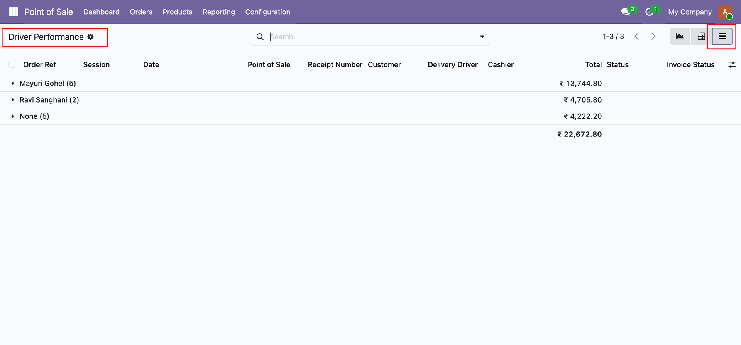The height and width of the screenshot is (345, 741).
Task: Expand the None (5) group
Action: [13, 116]
